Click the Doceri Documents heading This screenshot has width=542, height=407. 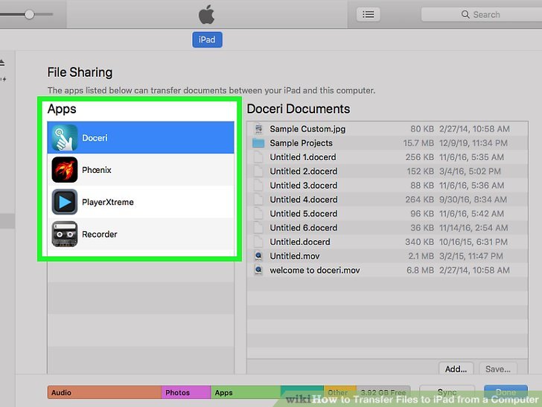(x=299, y=109)
